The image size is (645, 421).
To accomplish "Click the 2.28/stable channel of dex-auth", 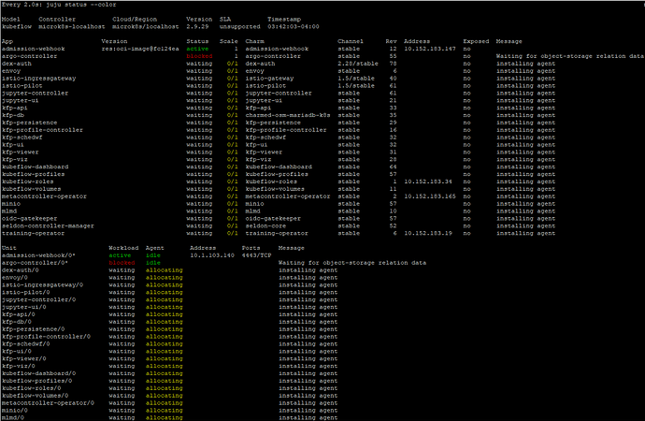I will point(358,64).
